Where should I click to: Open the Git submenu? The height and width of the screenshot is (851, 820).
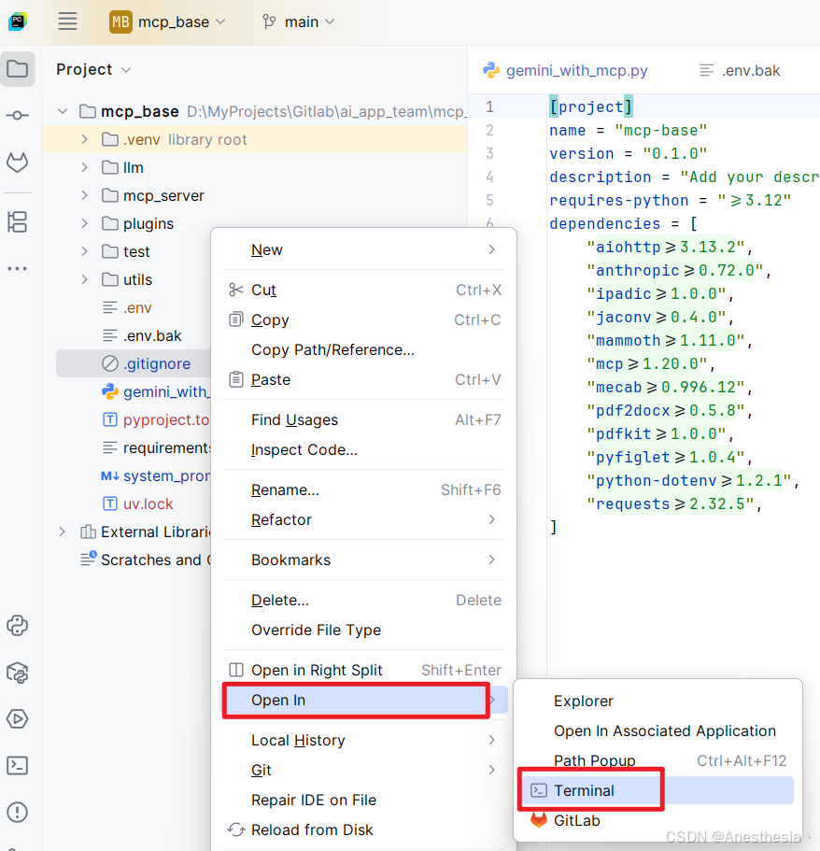click(x=363, y=770)
